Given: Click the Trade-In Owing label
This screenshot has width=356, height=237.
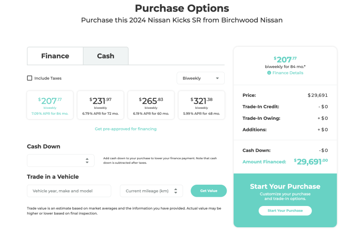Looking at the screenshot, I should click(261, 118).
